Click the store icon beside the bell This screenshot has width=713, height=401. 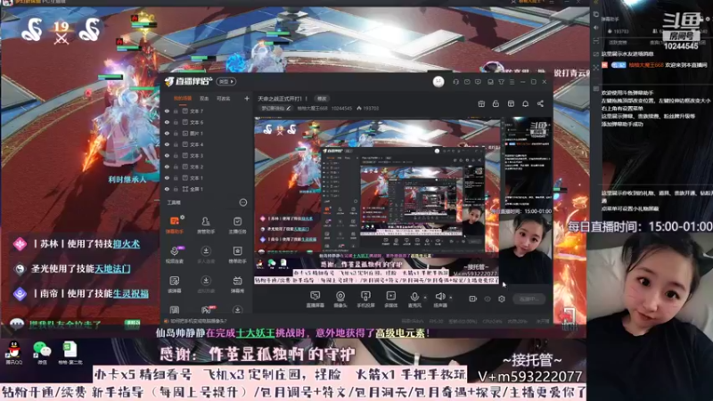[x=511, y=103]
